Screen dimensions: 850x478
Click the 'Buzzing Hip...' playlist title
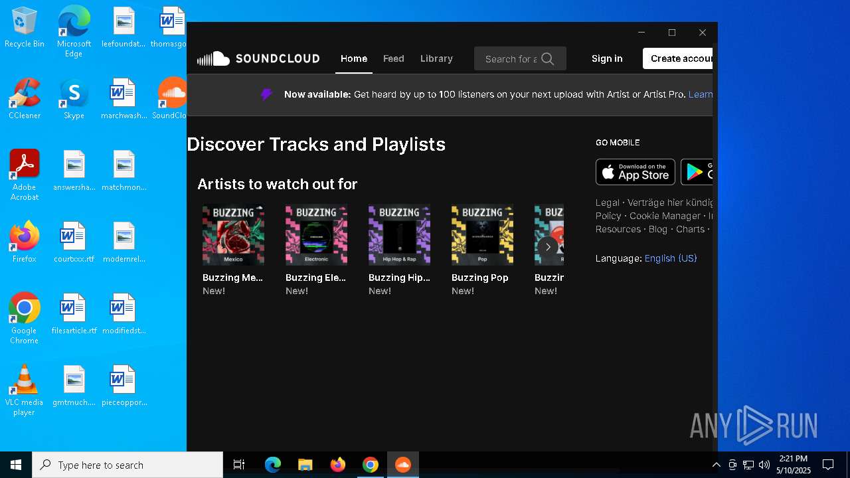pos(399,278)
